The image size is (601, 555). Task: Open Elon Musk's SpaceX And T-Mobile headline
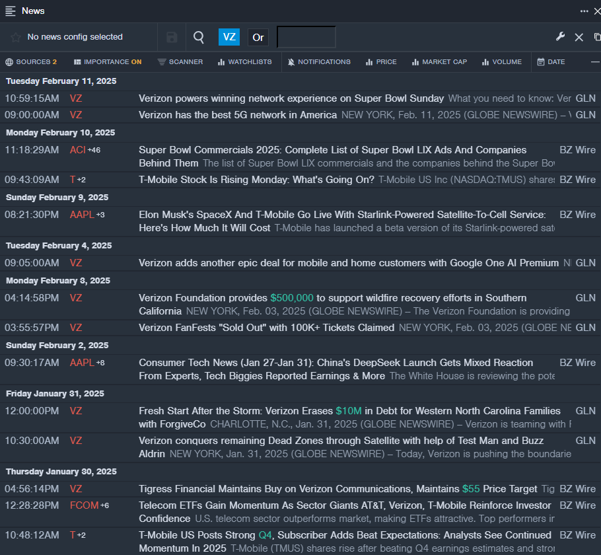point(342,221)
